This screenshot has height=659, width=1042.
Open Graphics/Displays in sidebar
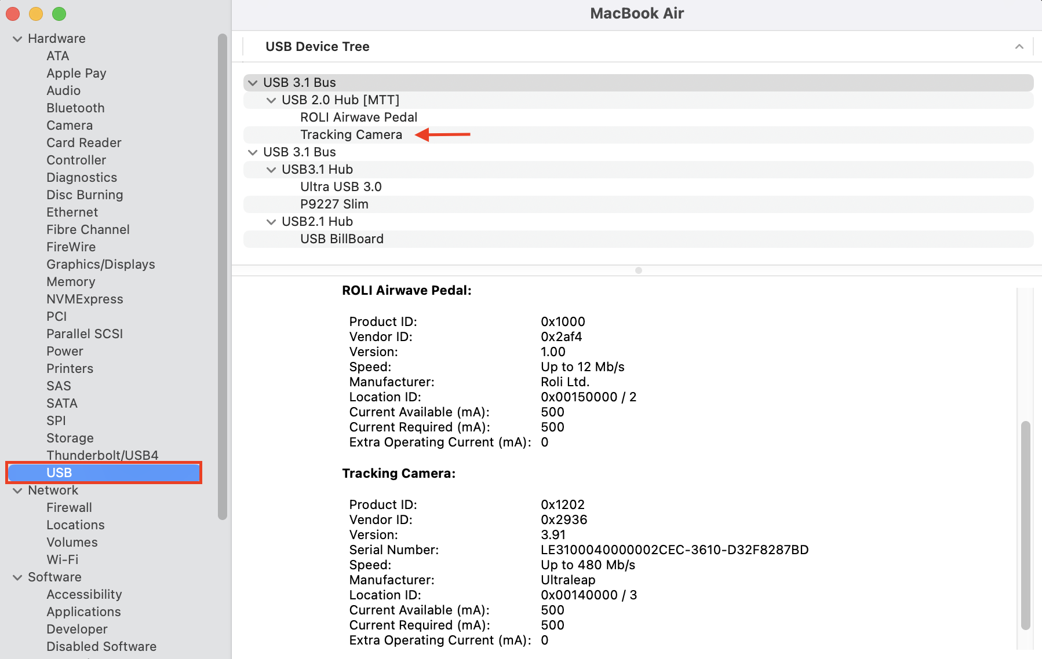click(101, 264)
